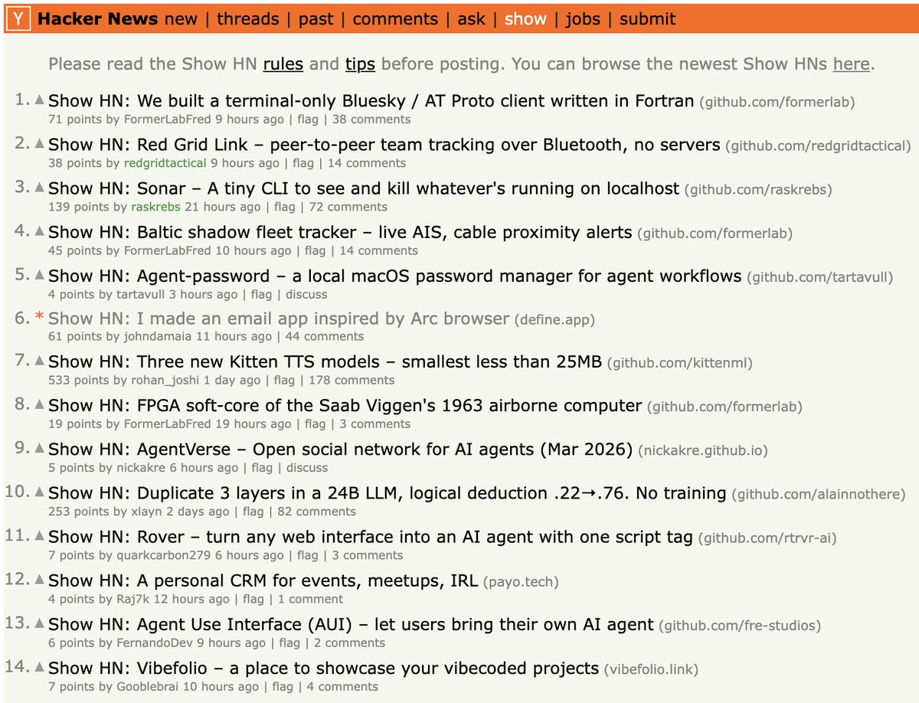919x703 pixels.
Task: Open the 'new' navigation link
Action: click(x=181, y=19)
